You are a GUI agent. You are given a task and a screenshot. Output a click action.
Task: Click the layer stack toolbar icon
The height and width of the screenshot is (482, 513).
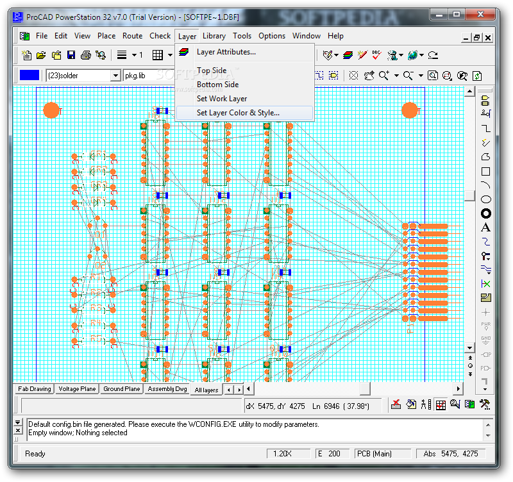[x=348, y=55]
